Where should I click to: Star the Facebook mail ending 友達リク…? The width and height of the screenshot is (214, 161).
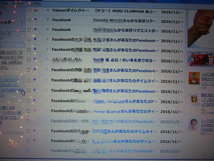(47, 19)
